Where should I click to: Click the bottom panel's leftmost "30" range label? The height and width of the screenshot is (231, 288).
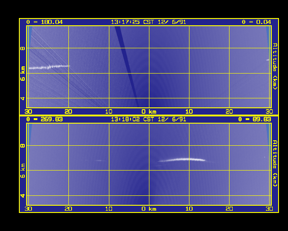pos(28,209)
